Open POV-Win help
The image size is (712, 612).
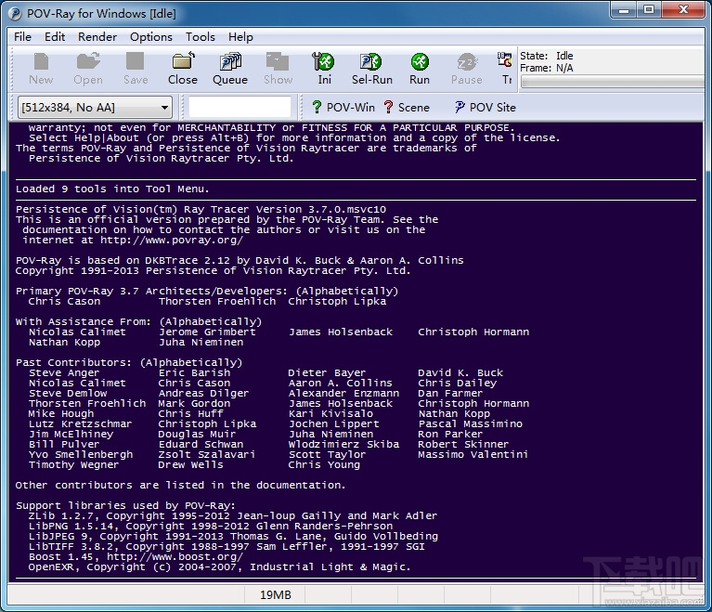343,107
